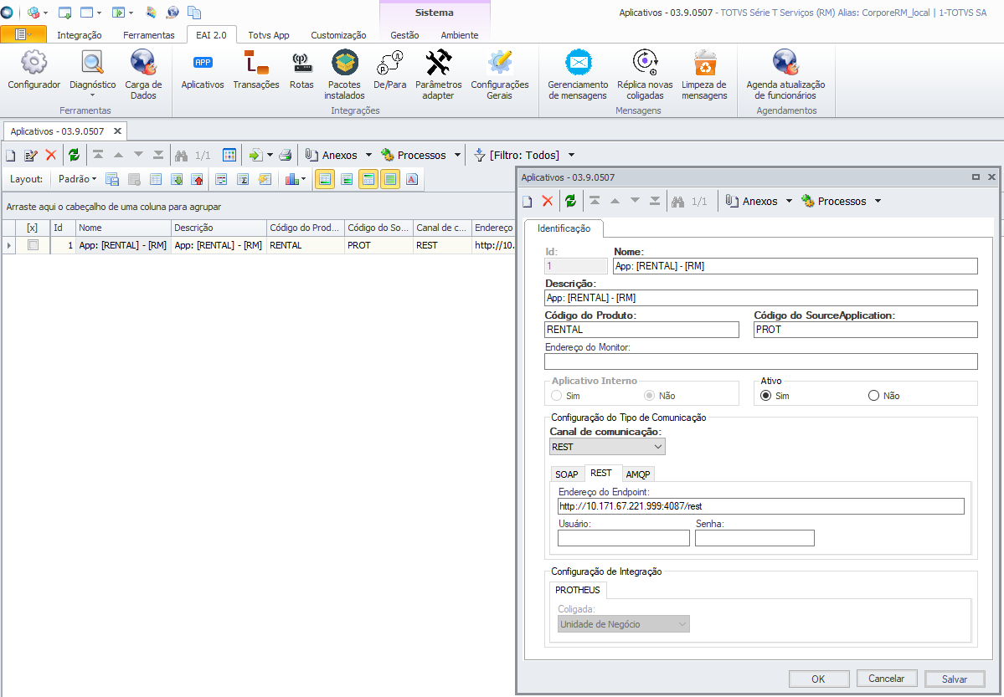
Task: Click the new record icon in list toolbar
Action: click(x=10, y=155)
